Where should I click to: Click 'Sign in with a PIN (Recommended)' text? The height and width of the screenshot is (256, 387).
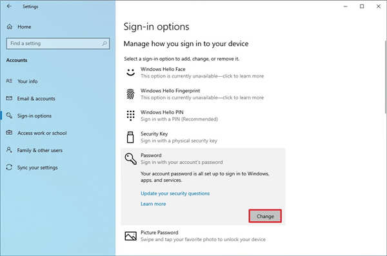tap(179, 119)
